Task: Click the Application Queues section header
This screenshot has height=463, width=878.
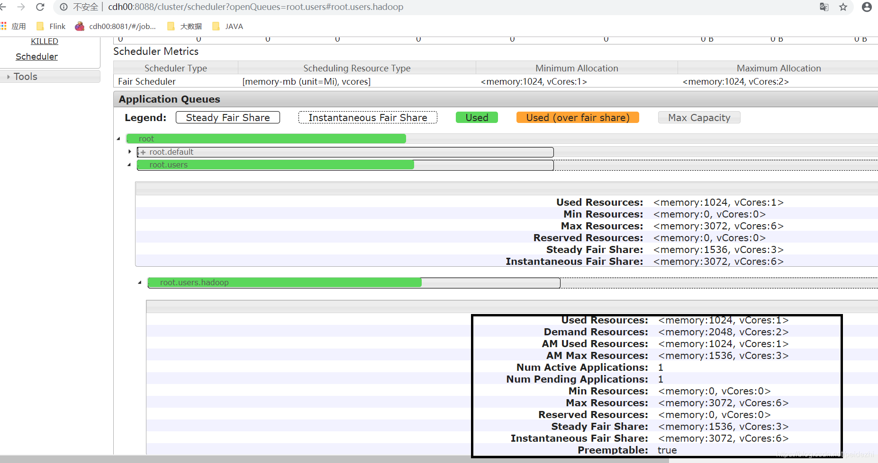Action: (496, 99)
